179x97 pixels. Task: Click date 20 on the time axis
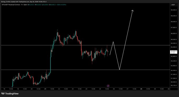coord(32,89)
